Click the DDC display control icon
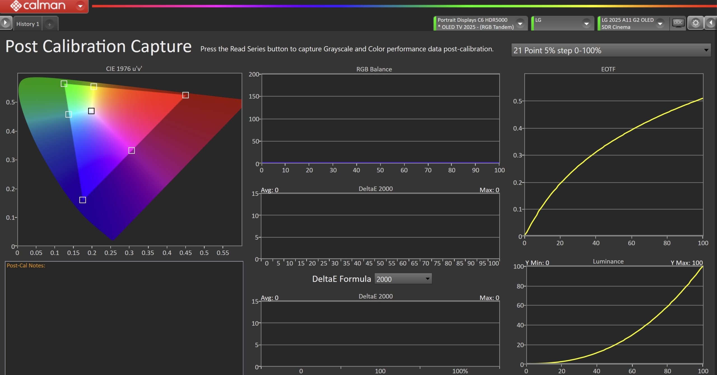 tap(678, 23)
